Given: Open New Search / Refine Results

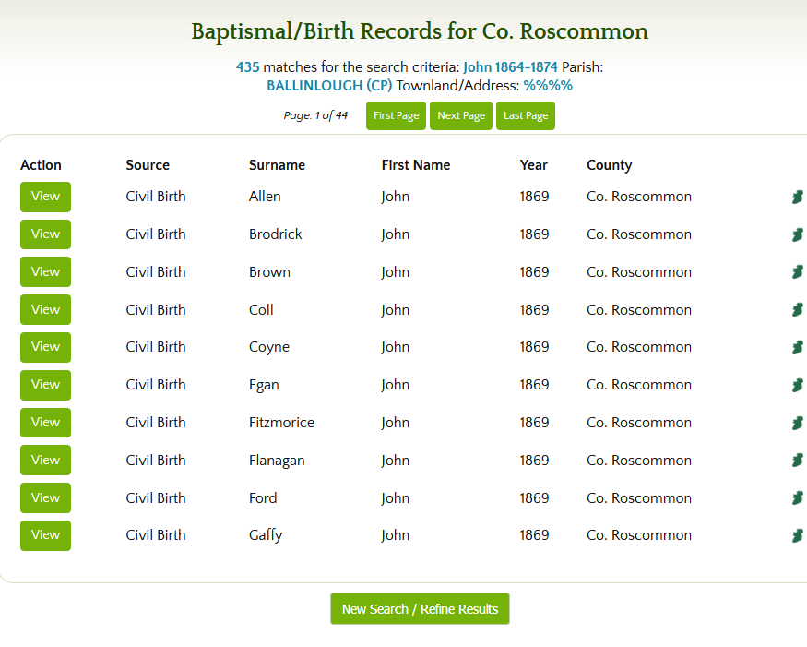Looking at the screenshot, I should (x=420, y=609).
